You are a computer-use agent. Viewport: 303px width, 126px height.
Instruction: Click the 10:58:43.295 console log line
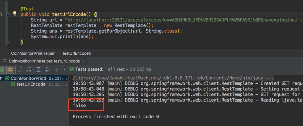(188, 94)
